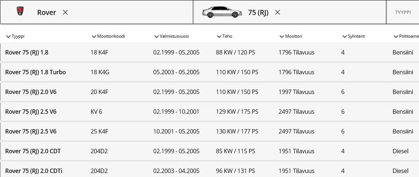Select Rover 75 (RJ) 2.0 CDTi

pos(34,171)
